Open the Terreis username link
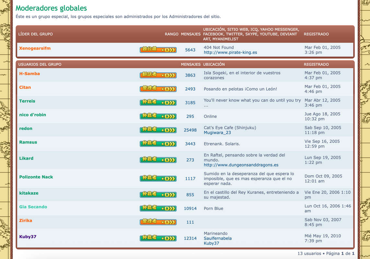370x259 pixels. point(27,101)
